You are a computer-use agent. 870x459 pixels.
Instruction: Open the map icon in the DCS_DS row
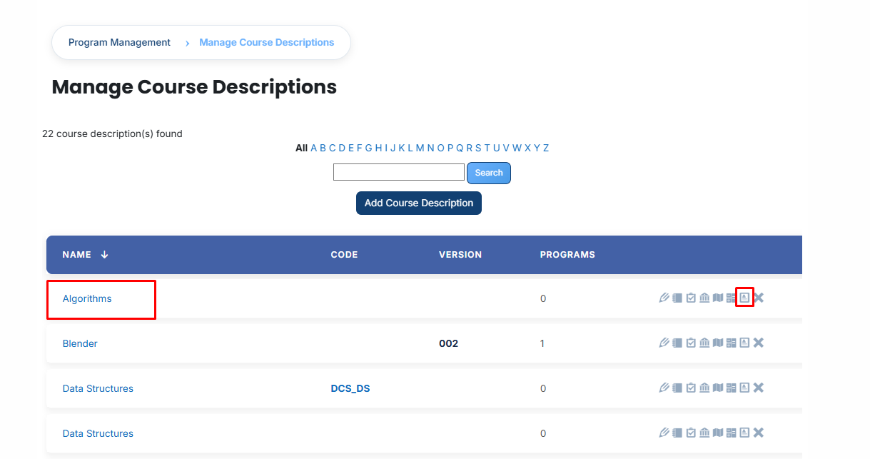pyautogui.click(x=718, y=388)
